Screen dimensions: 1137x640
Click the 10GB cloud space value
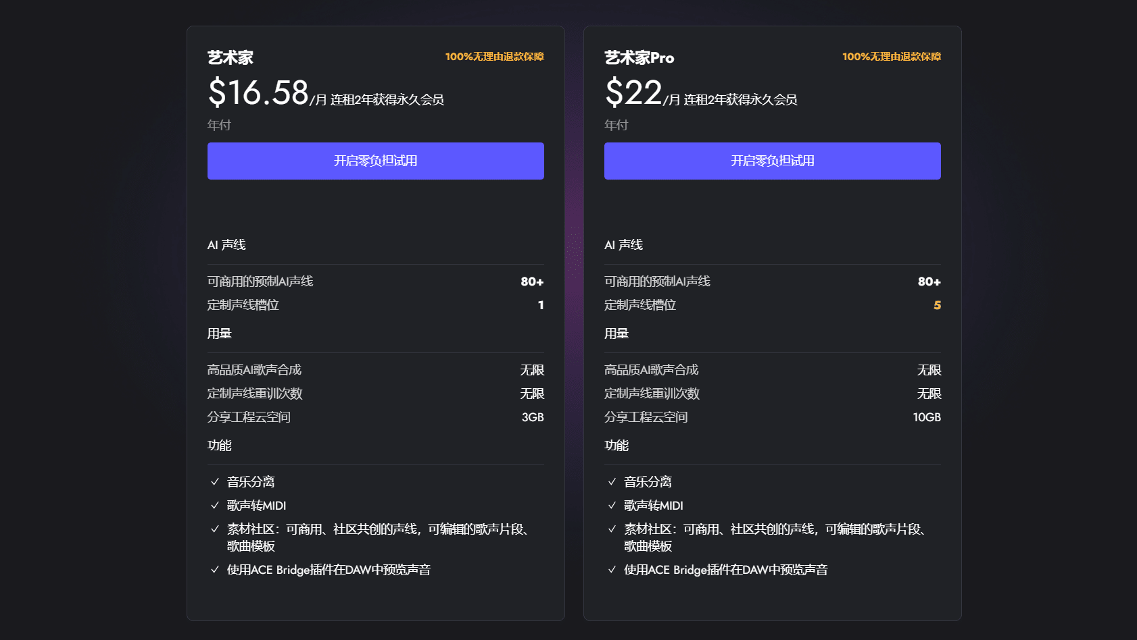click(x=926, y=417)
